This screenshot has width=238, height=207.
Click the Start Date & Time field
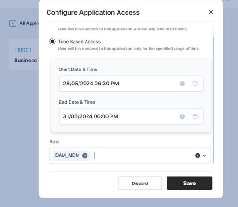click(x=131, y=84)
